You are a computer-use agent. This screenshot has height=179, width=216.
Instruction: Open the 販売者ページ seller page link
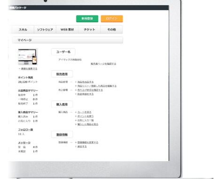pos(103,64)
